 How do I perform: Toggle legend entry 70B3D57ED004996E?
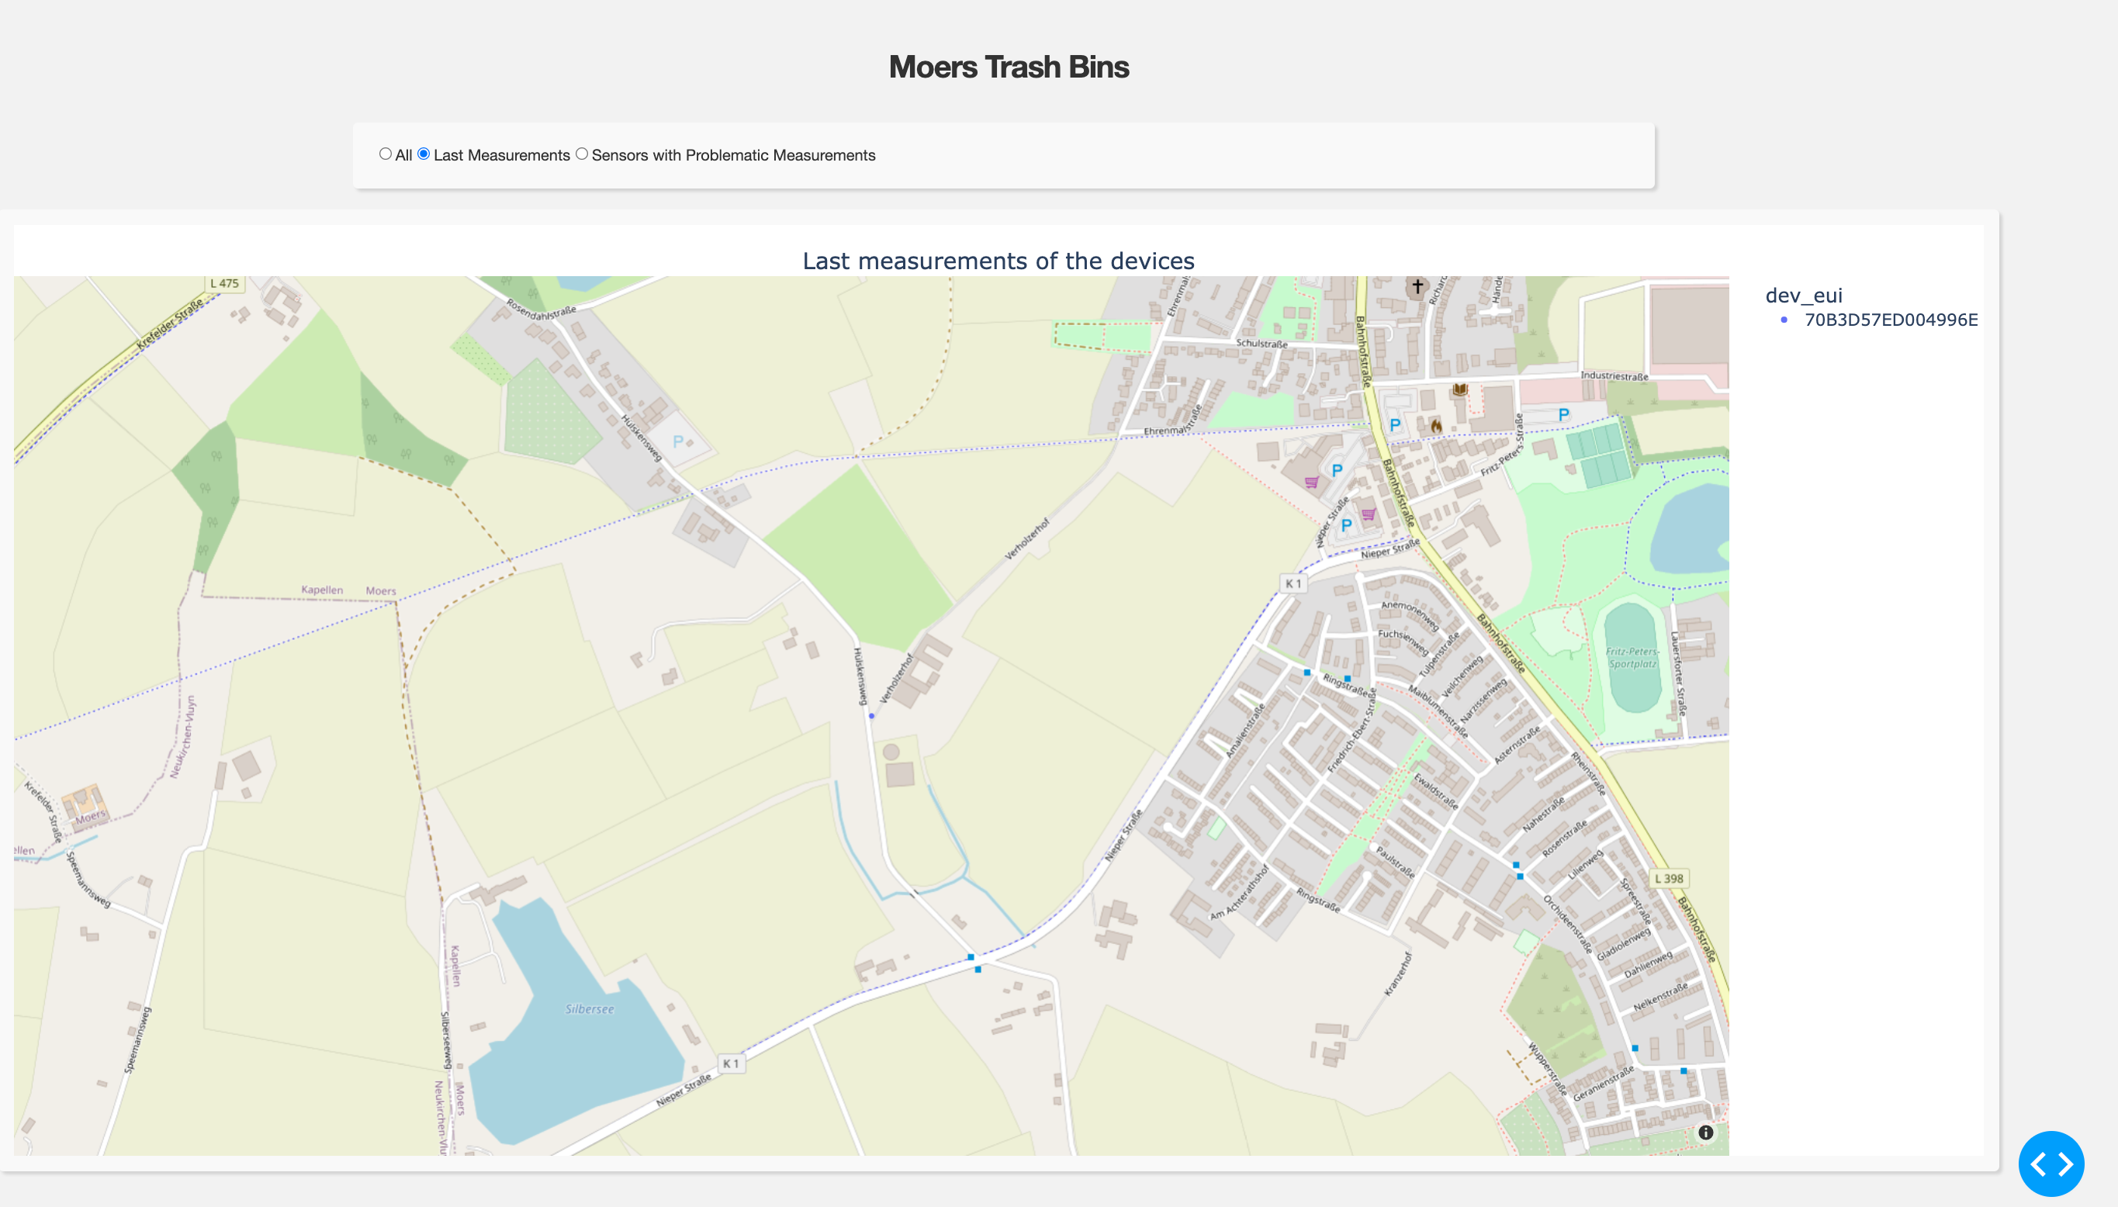click(1890, 320)
